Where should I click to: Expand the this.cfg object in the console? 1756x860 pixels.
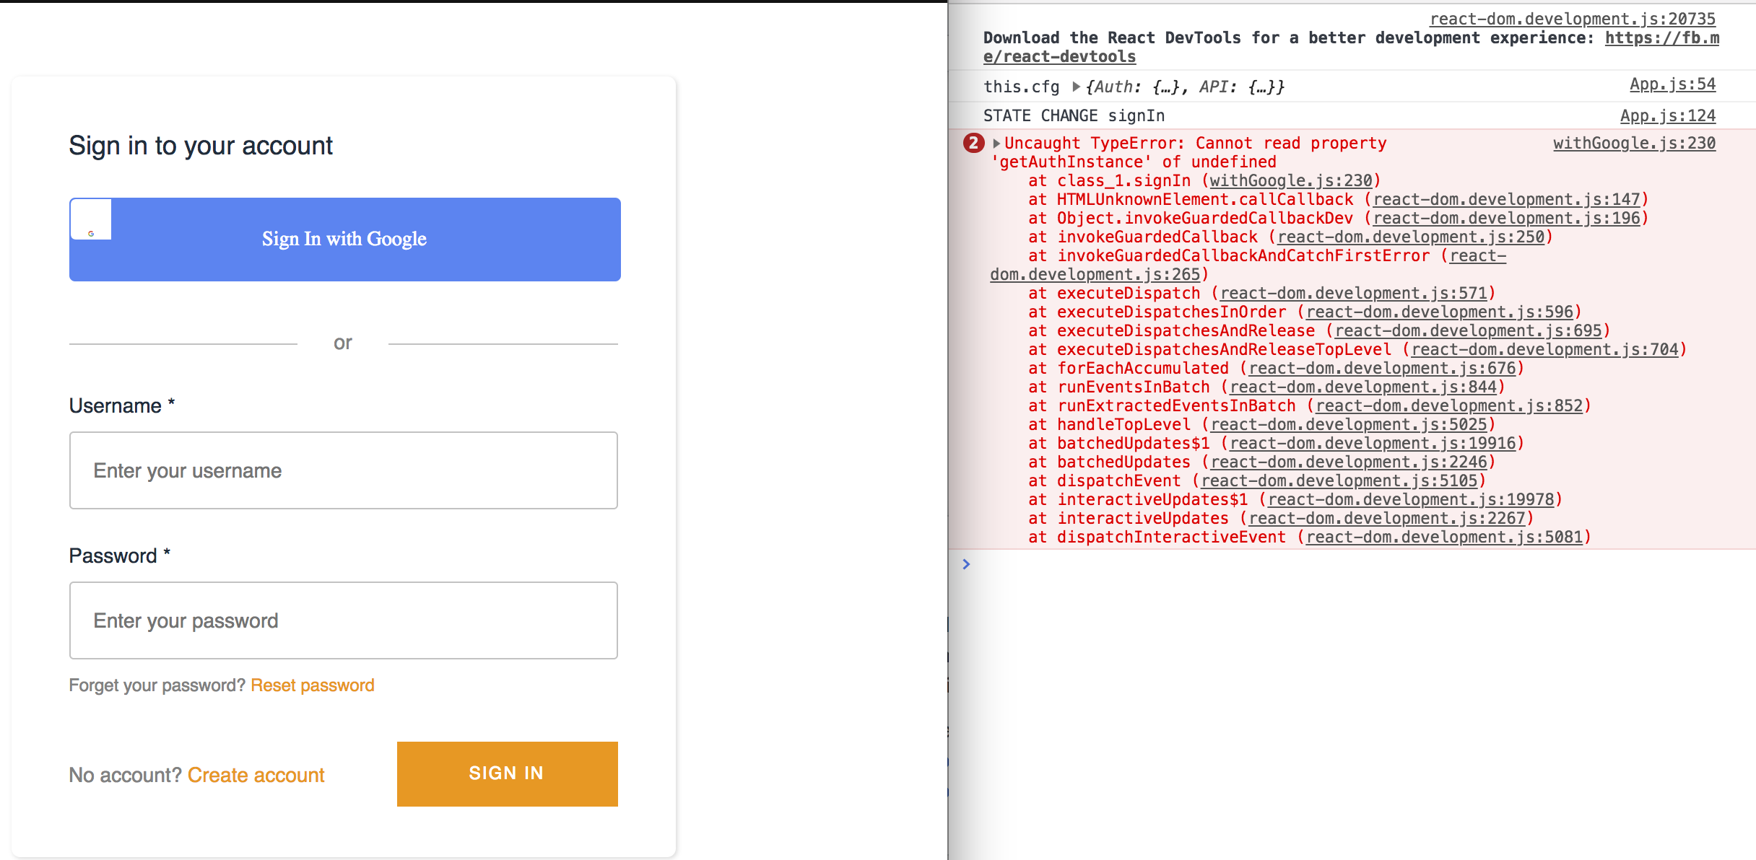tap(1077, 87)
